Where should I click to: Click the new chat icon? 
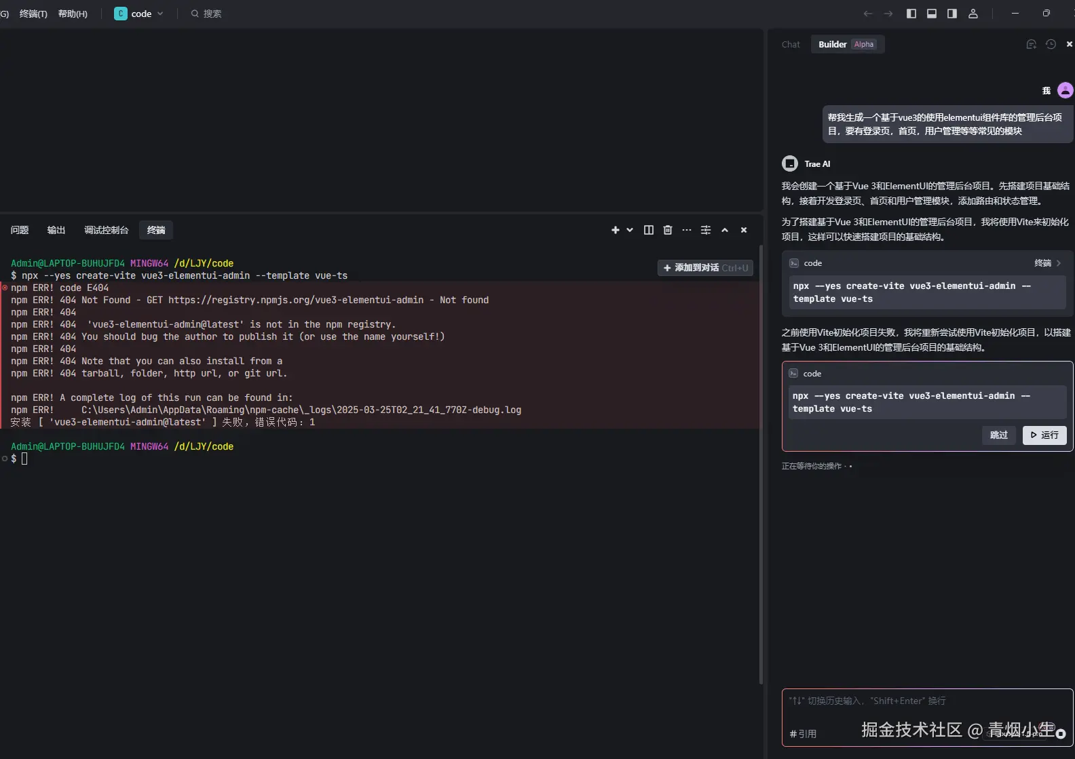[x=1031, y=45]
